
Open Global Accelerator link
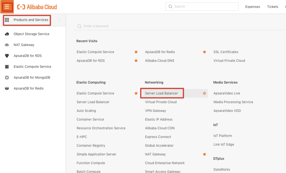coord(159,146)
